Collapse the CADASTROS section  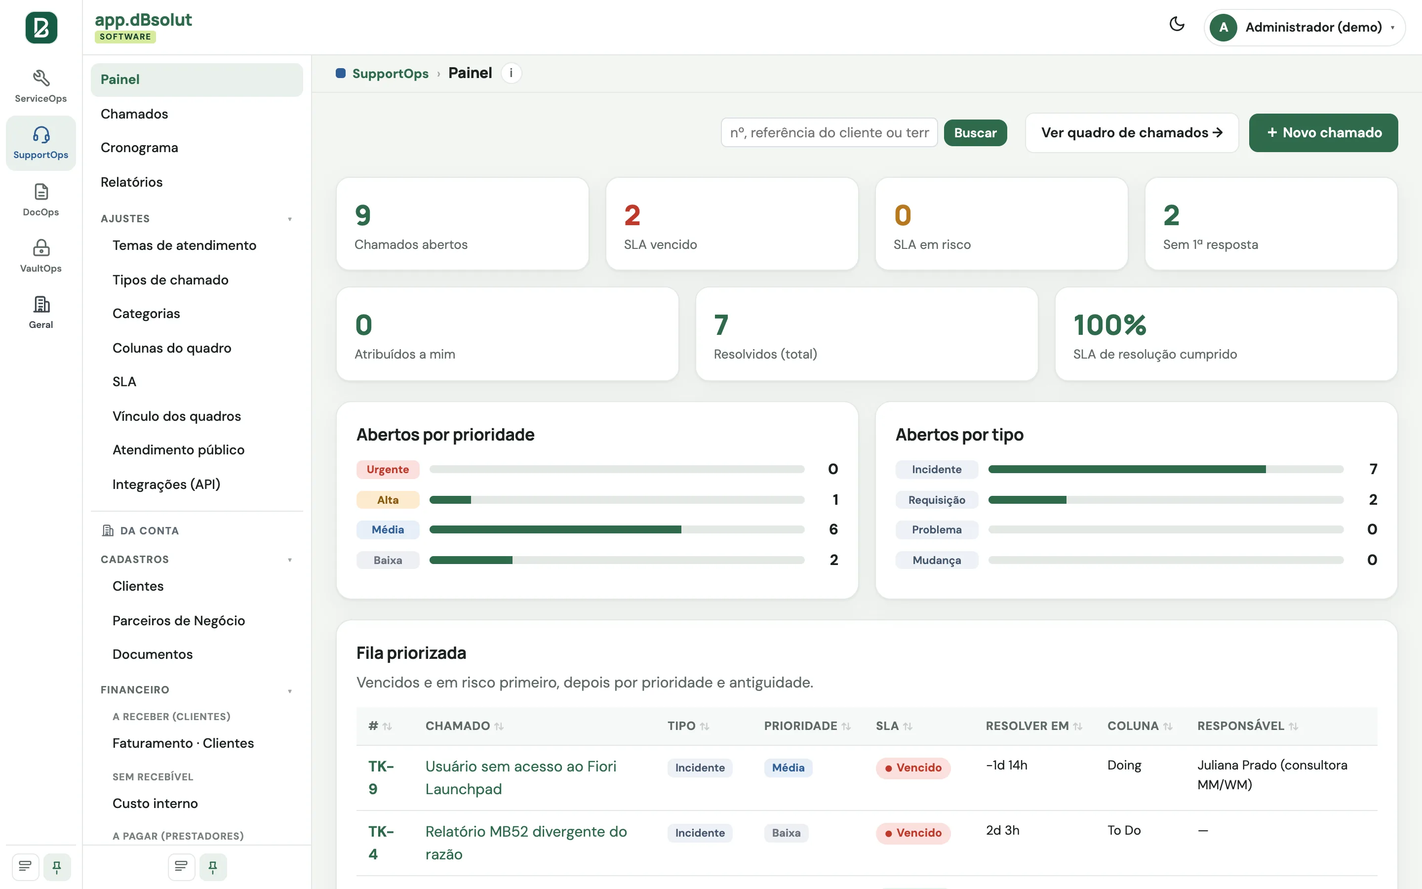196,559
